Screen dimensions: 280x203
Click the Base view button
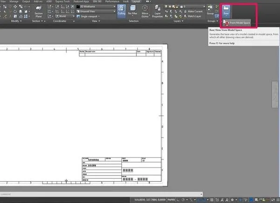pyautogui.click(x=226, y=11)
